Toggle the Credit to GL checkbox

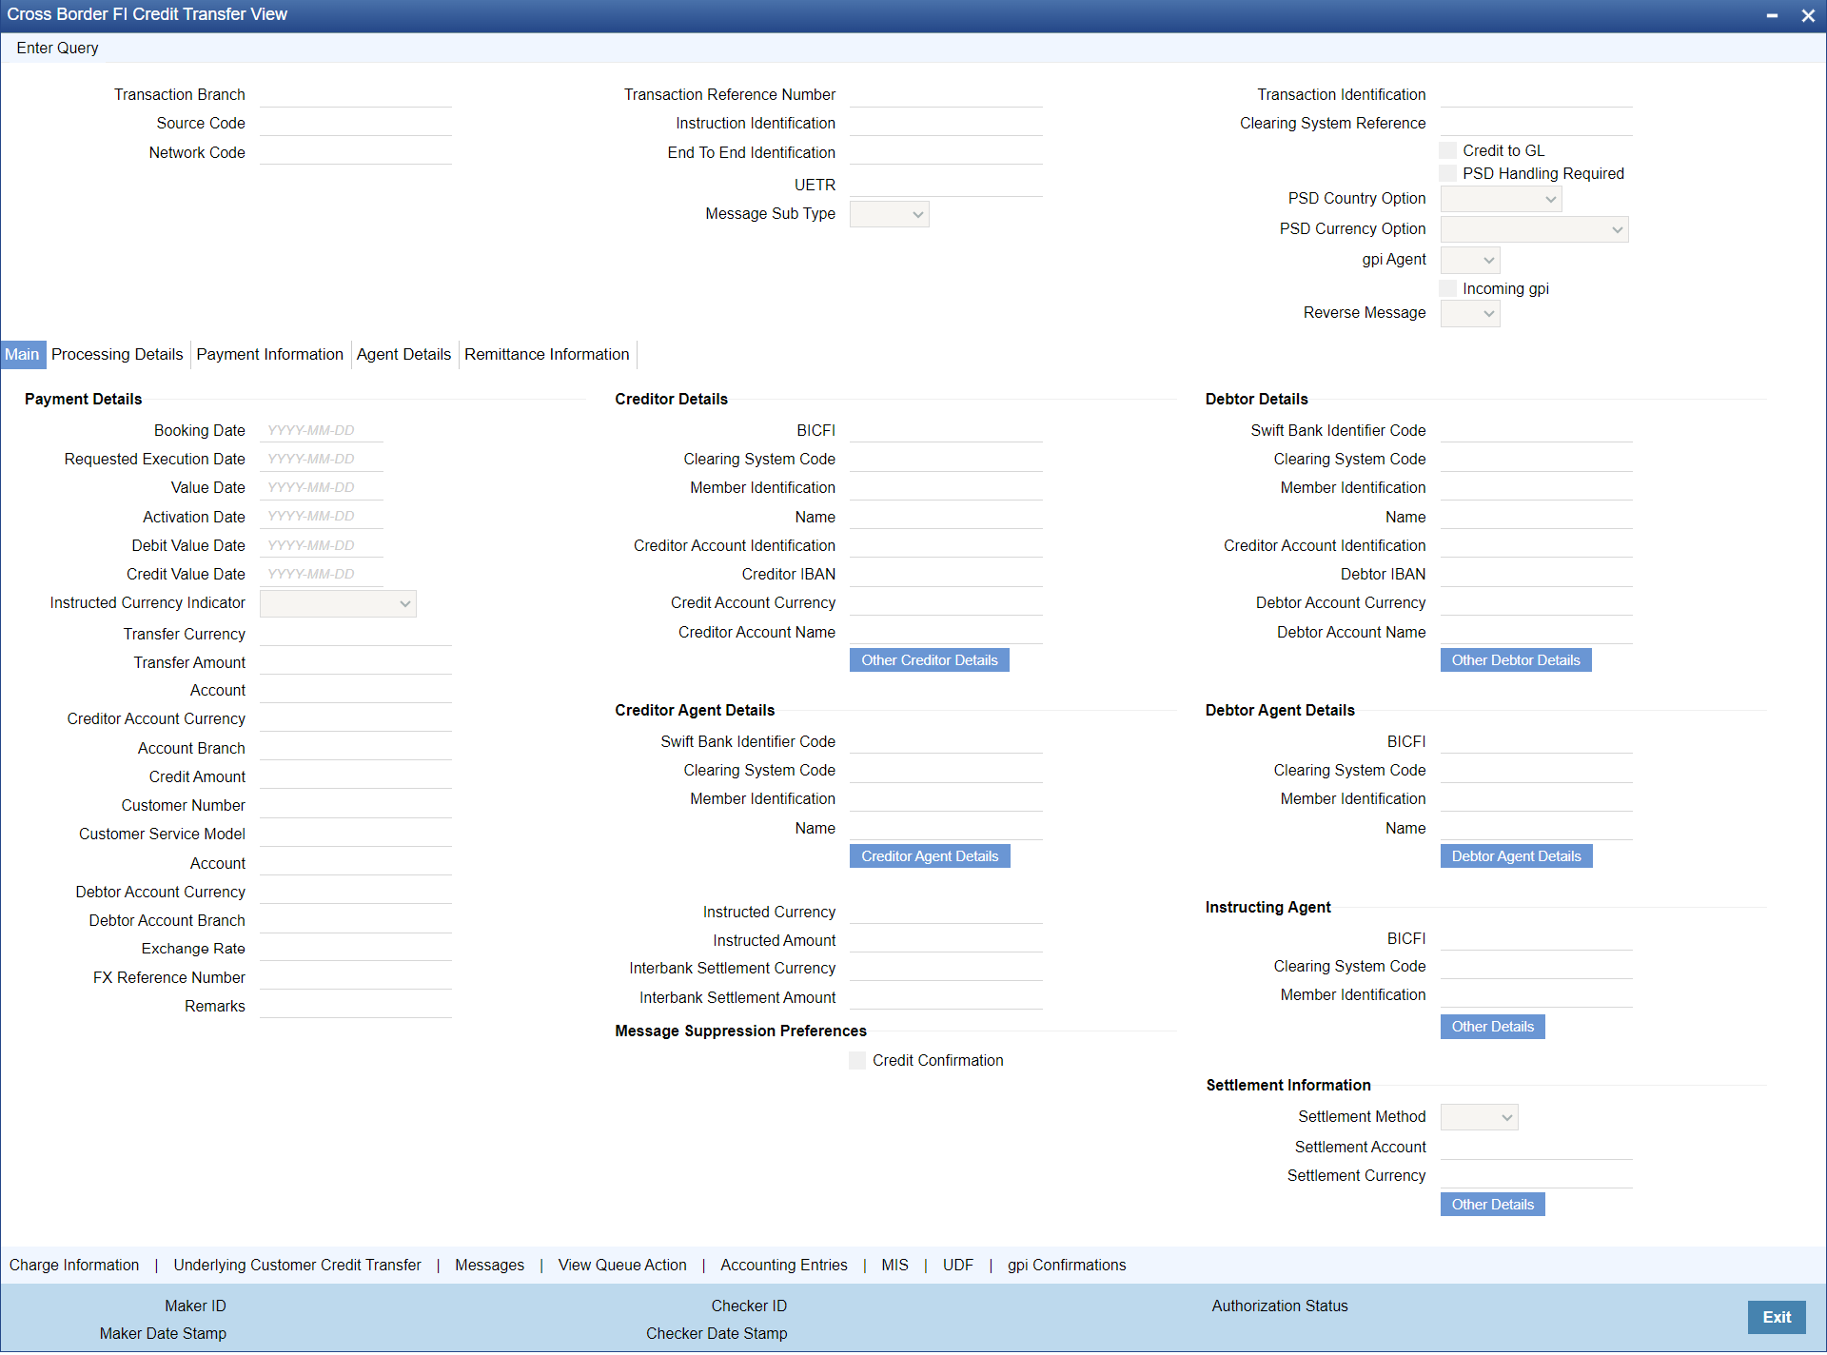click(1448, 150)
